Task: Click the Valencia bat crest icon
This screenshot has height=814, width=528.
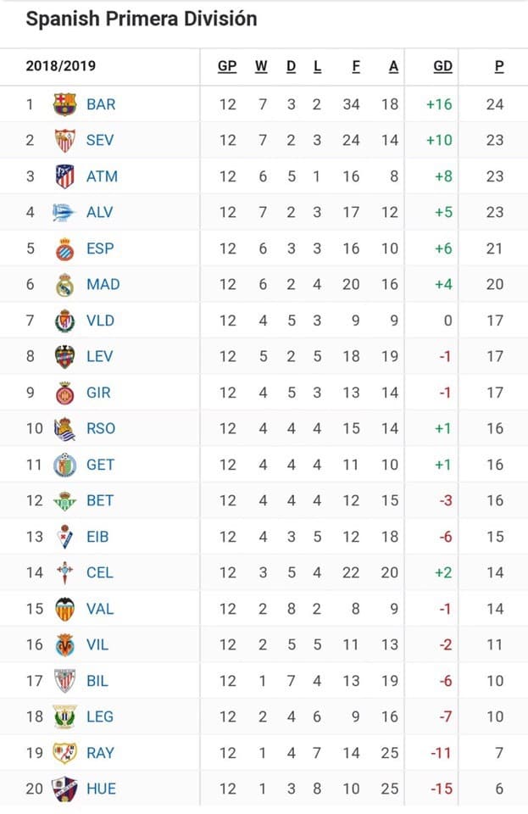Action: (x=64, y=609)
